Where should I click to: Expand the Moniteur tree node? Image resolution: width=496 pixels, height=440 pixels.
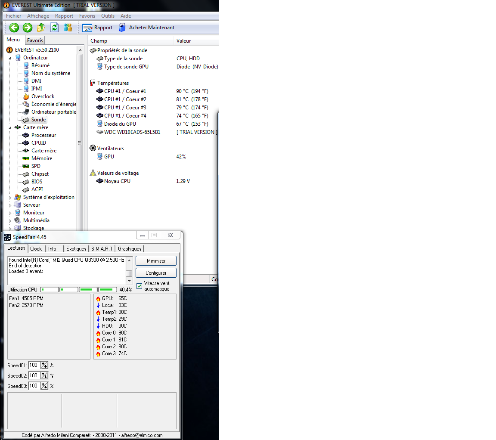(x=10, y=213)
